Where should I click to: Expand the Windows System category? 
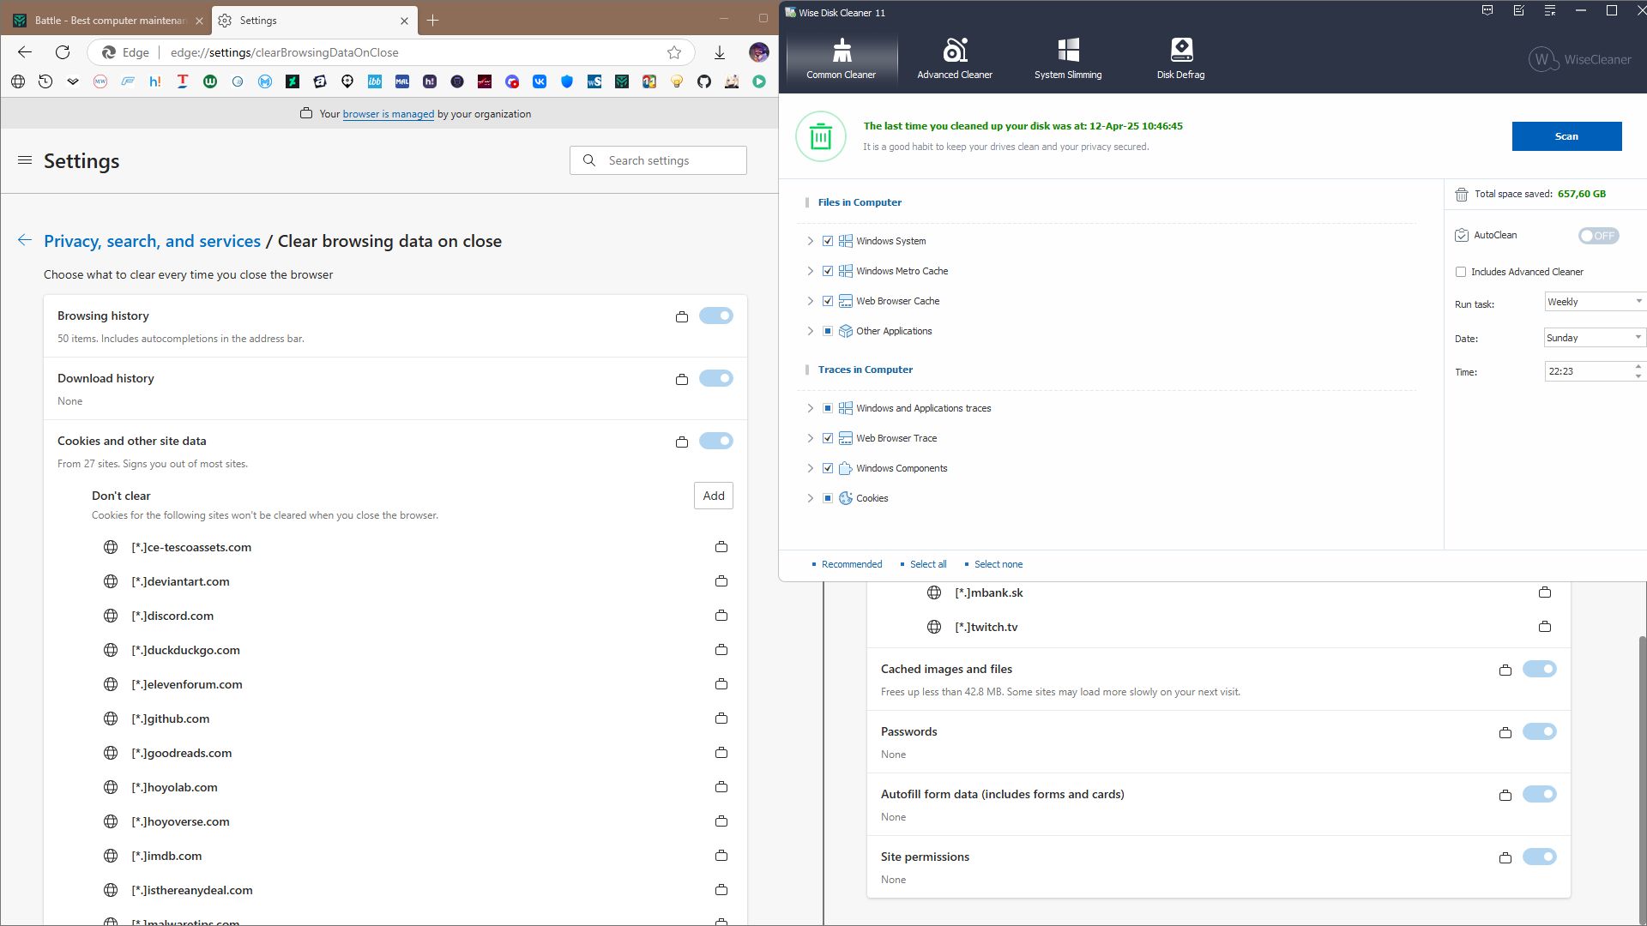tap(810, 241)
